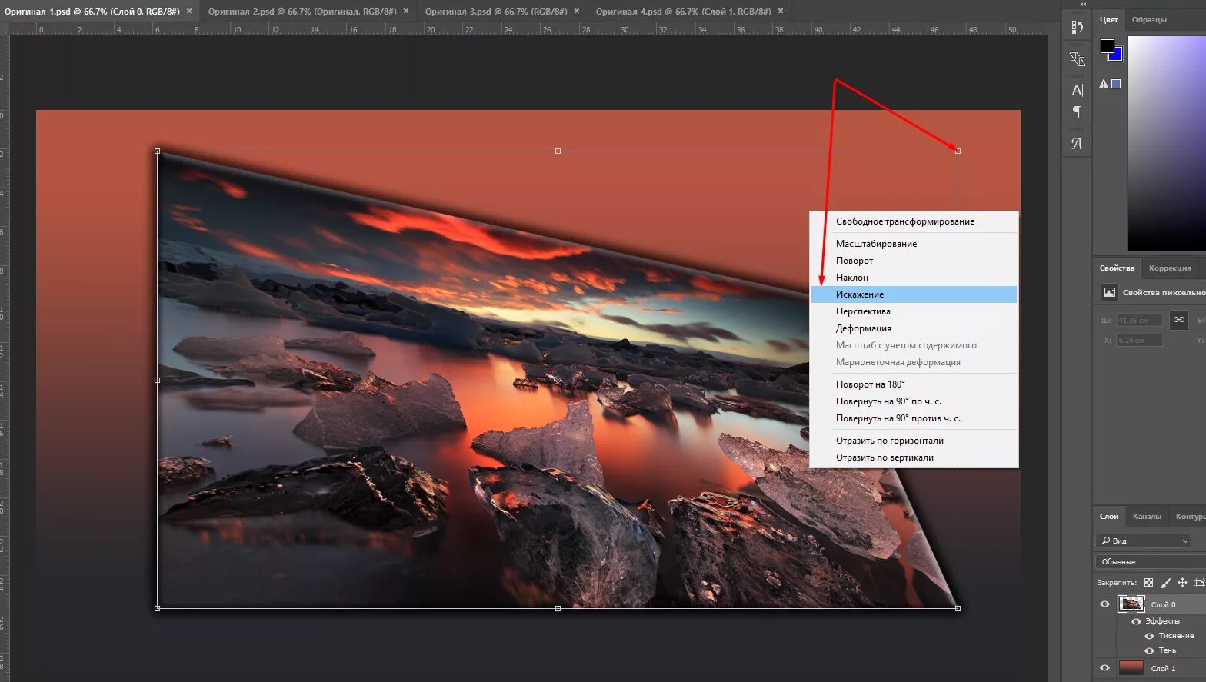Viewport: 1206px width, 682px height.
Task: Select the Слои layers tab
Action: (1109, 517)
